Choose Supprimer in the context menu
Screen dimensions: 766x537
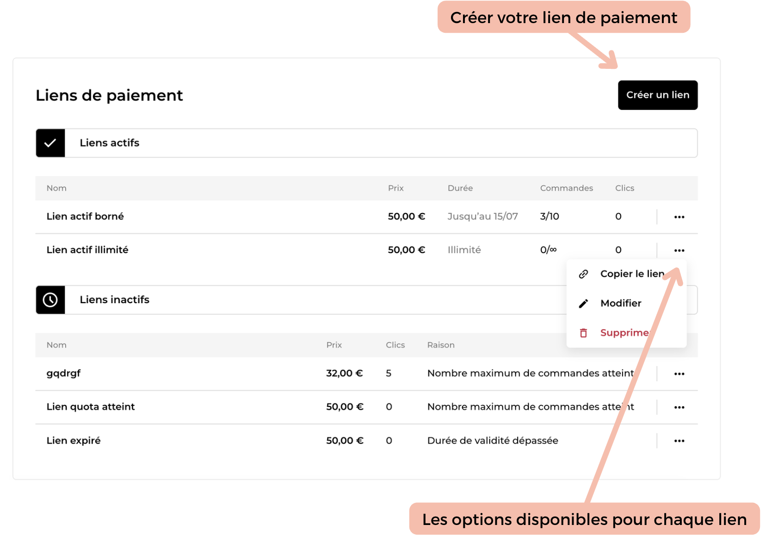(626, 333)
